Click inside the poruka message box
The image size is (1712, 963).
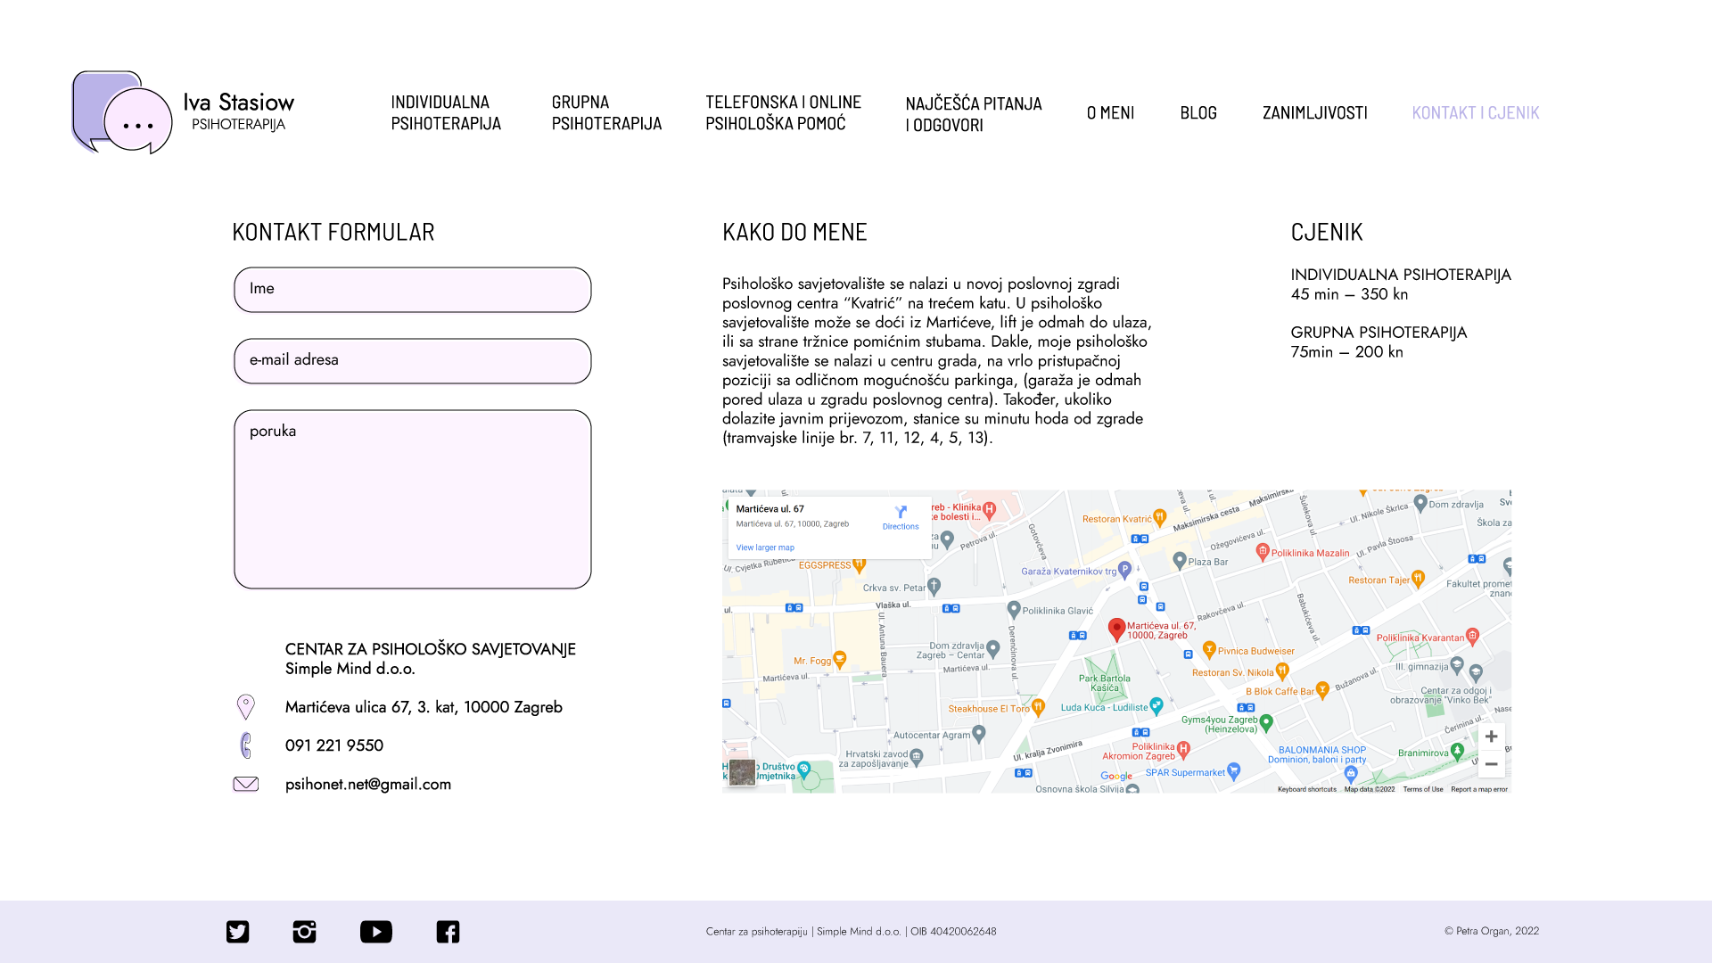coord(413,499)
